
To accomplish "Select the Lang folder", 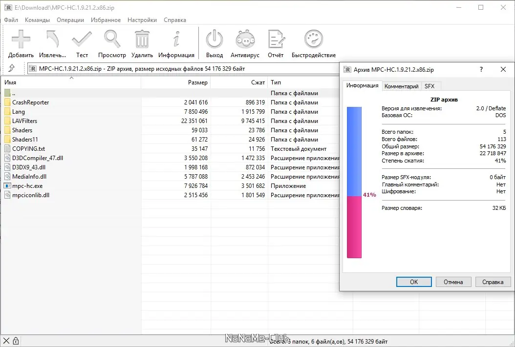I will pos(170,111).
